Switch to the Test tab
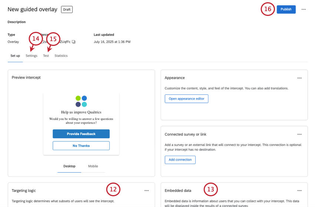Image resolution: width=315 pixels, height=207 pixels. (46, 56)
